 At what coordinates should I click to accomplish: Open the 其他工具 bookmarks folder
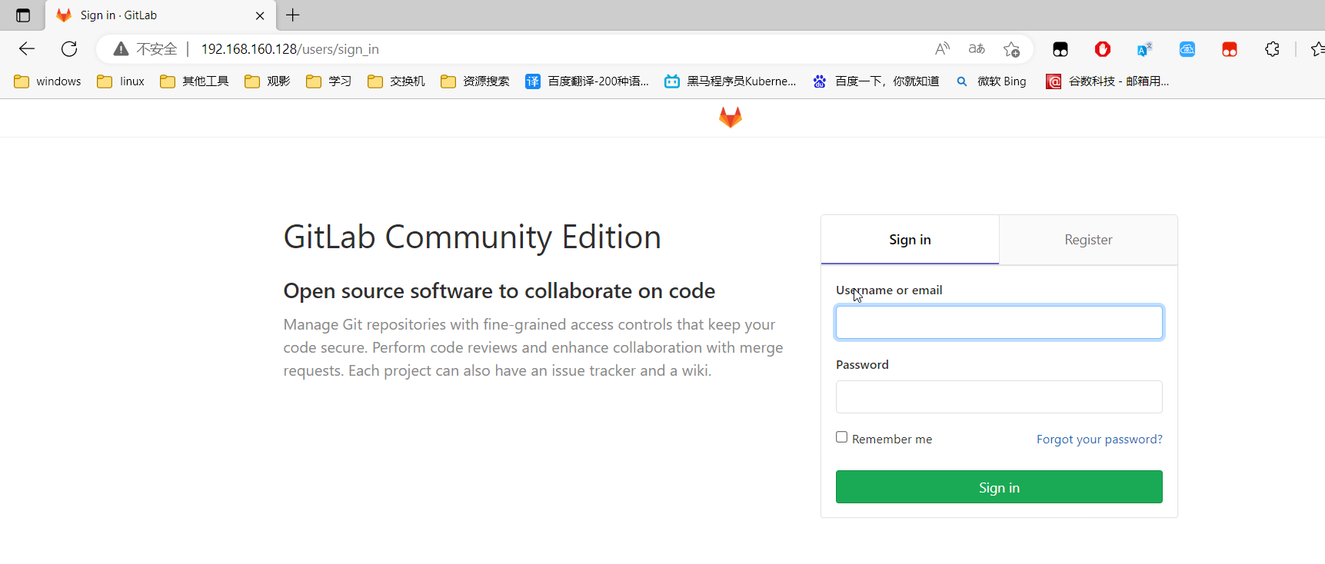(195, 81)
